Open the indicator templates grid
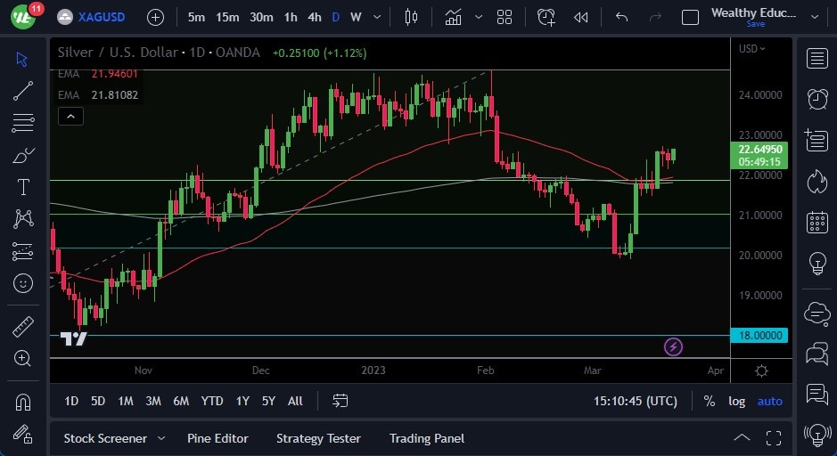 [x=505, y=18]
